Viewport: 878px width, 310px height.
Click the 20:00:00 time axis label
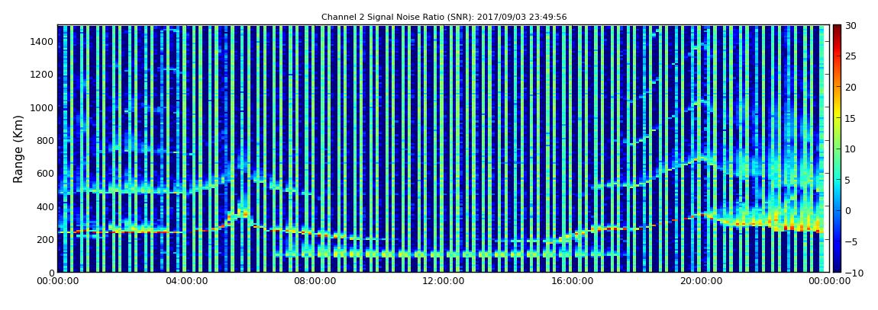[699, 282]
